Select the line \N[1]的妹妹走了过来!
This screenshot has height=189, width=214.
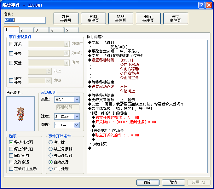(115, 56)
